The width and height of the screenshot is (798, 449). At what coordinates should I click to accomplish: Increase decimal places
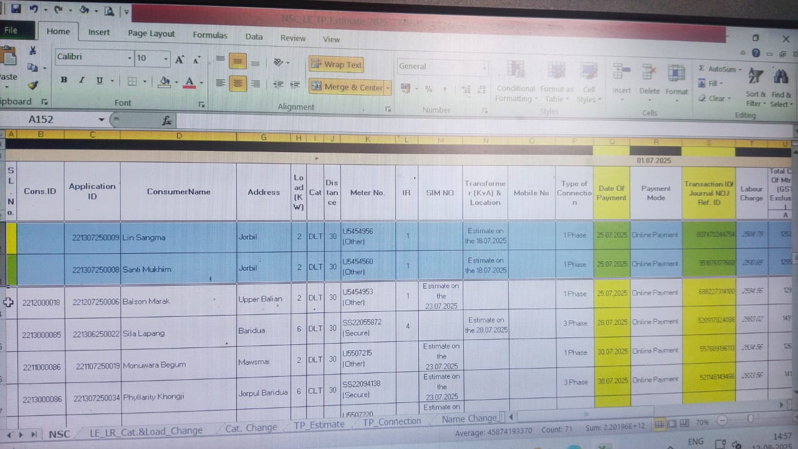(x=465, y=90)
